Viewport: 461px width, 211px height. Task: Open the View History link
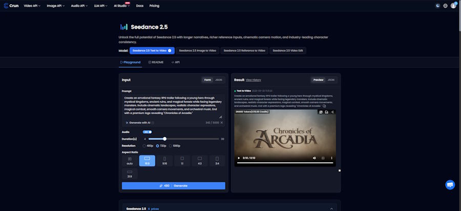click(254, 80)
